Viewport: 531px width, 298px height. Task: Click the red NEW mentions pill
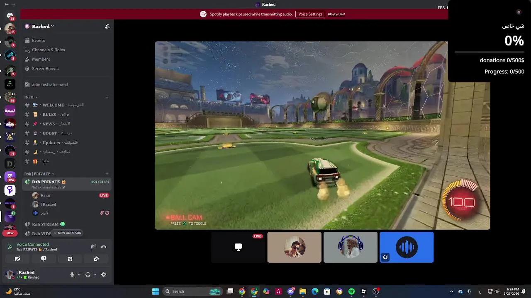coord(10,233)
